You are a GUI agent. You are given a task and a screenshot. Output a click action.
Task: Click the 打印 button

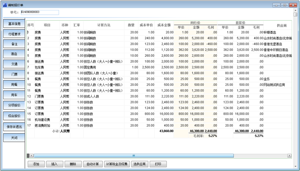tap(158, 164)
